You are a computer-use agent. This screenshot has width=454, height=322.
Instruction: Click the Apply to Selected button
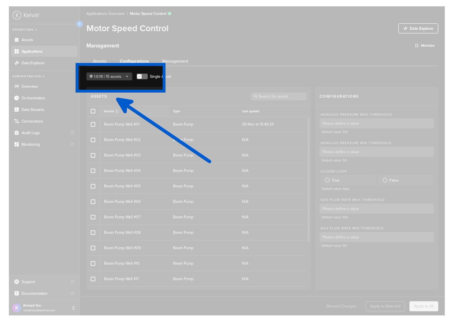[385, 306]
